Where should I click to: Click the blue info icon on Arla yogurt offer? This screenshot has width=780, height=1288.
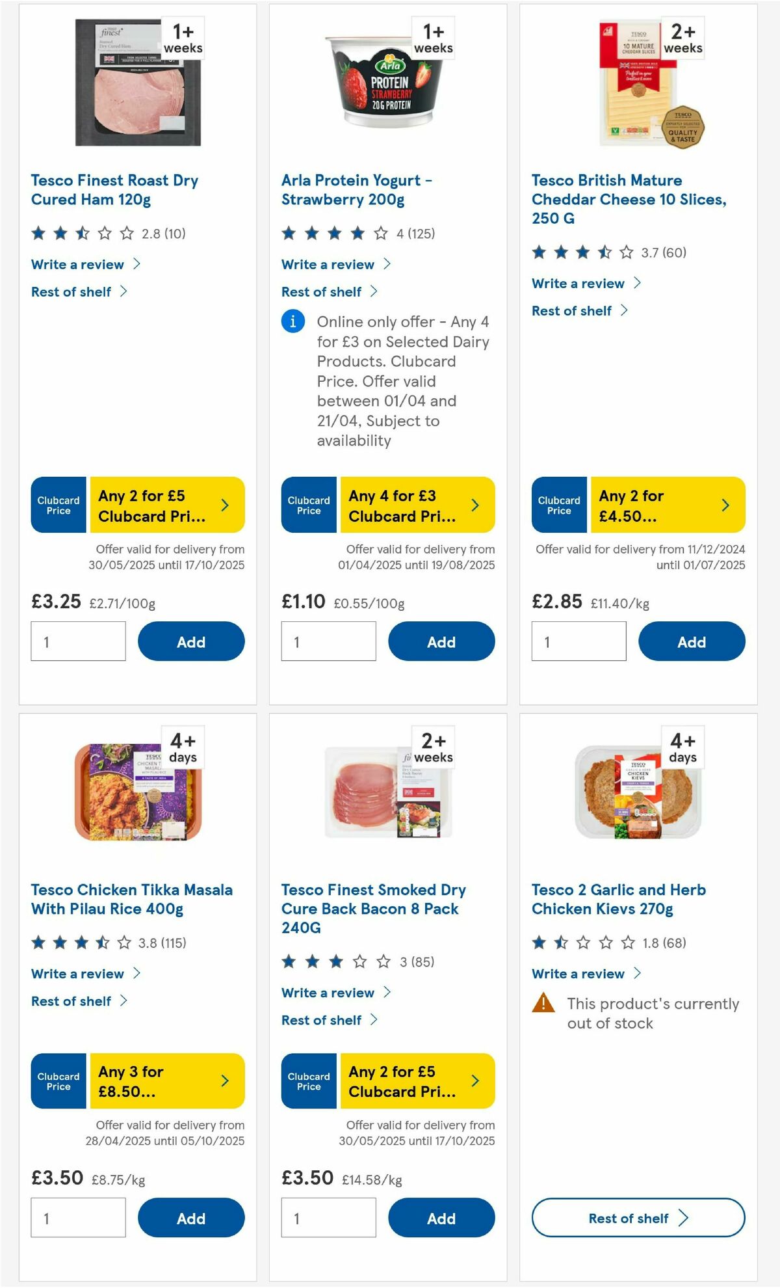pyautogui.click(x=292, y=321)
